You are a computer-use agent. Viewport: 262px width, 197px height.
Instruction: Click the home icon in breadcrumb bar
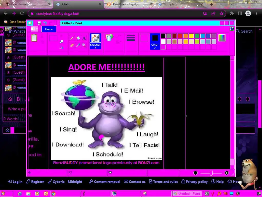[7, 130]
